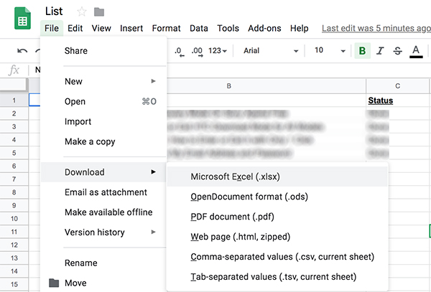This screenshot has height=292, width=431.
Task: Select row 1 header
Action: (14, 100)
